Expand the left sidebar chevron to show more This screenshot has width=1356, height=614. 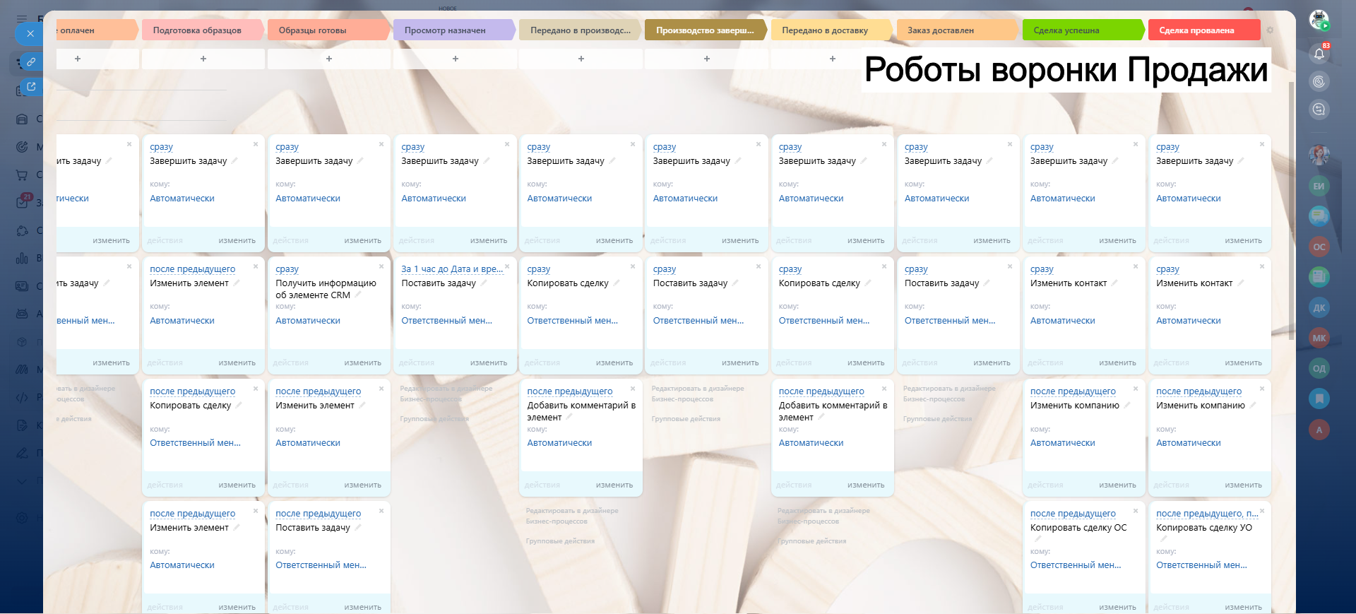(22, 481)
